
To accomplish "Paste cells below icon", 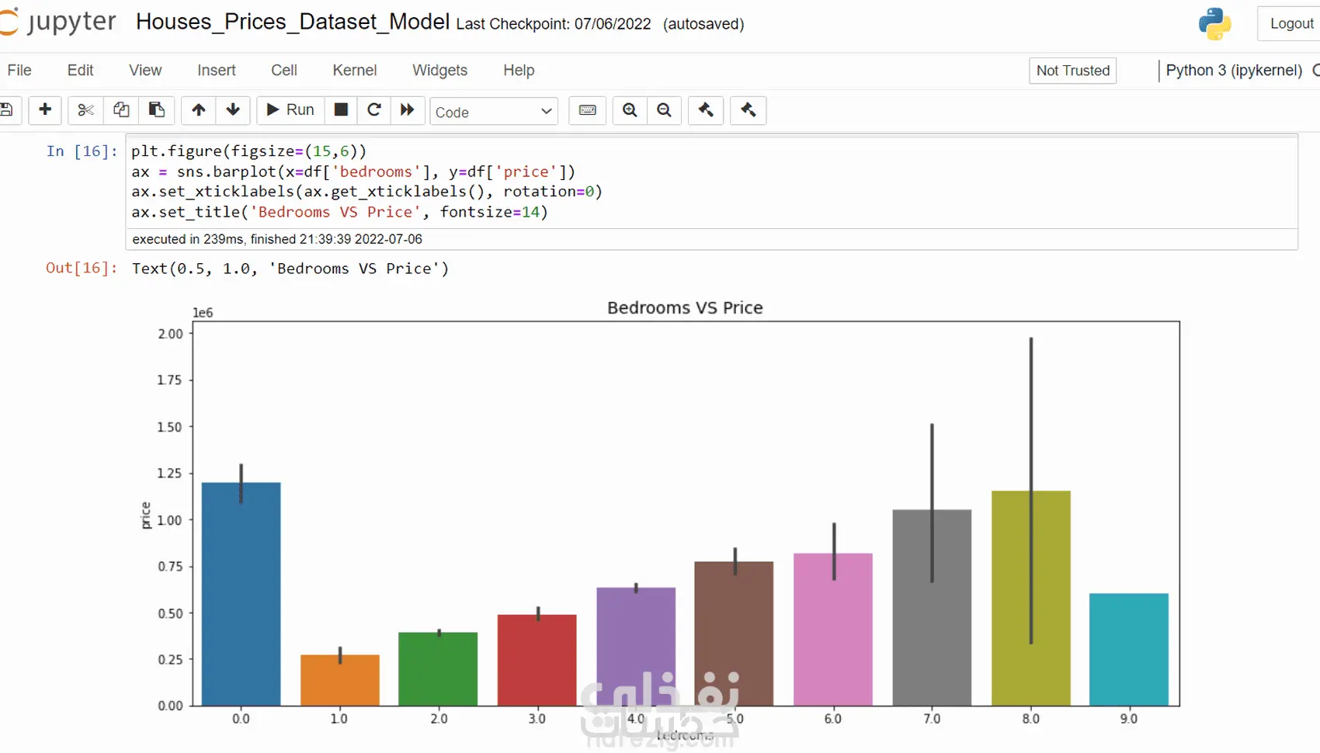I will pos(157,110).
